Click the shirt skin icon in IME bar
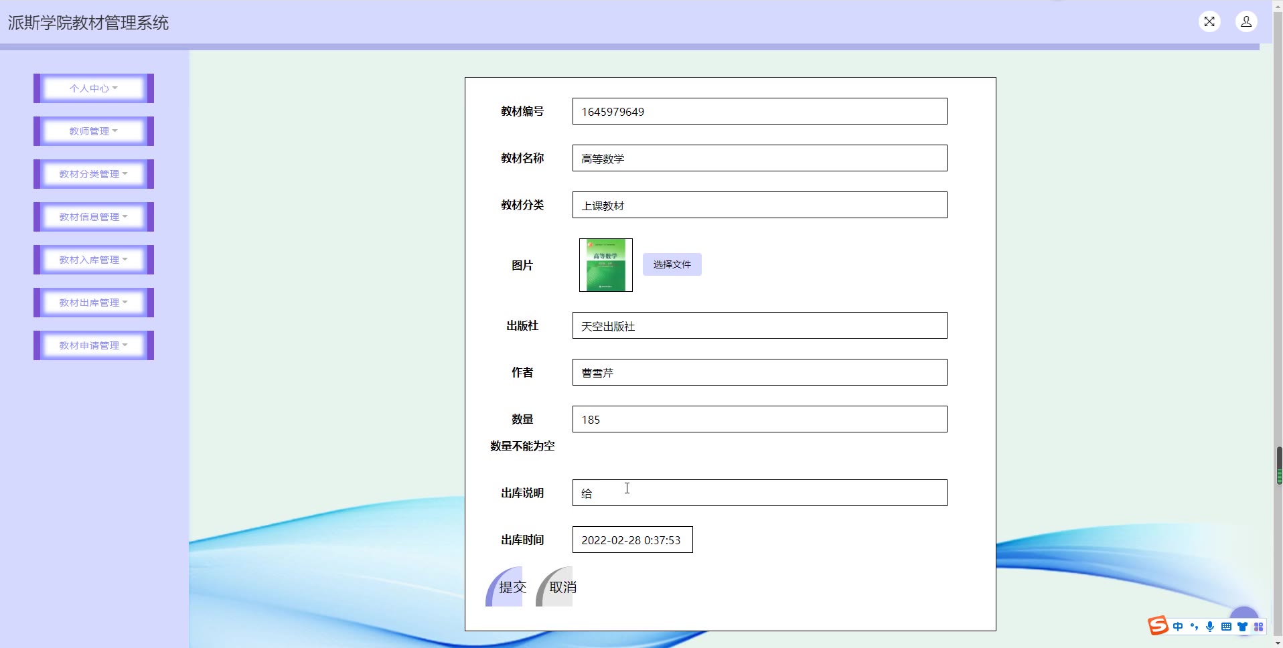Image resolution: width=1283 pixels, height=648 pixels. 1242,627
